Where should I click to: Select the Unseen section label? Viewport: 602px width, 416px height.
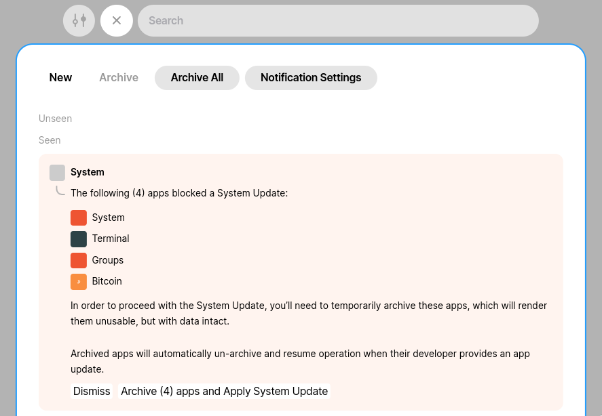point(55,119)
